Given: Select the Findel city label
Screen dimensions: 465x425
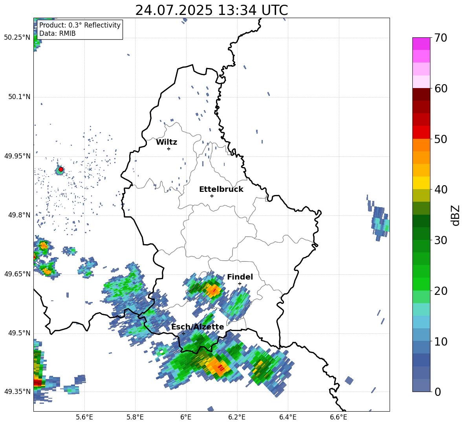Looking at the screenshot, I should [x=240, y=277].
